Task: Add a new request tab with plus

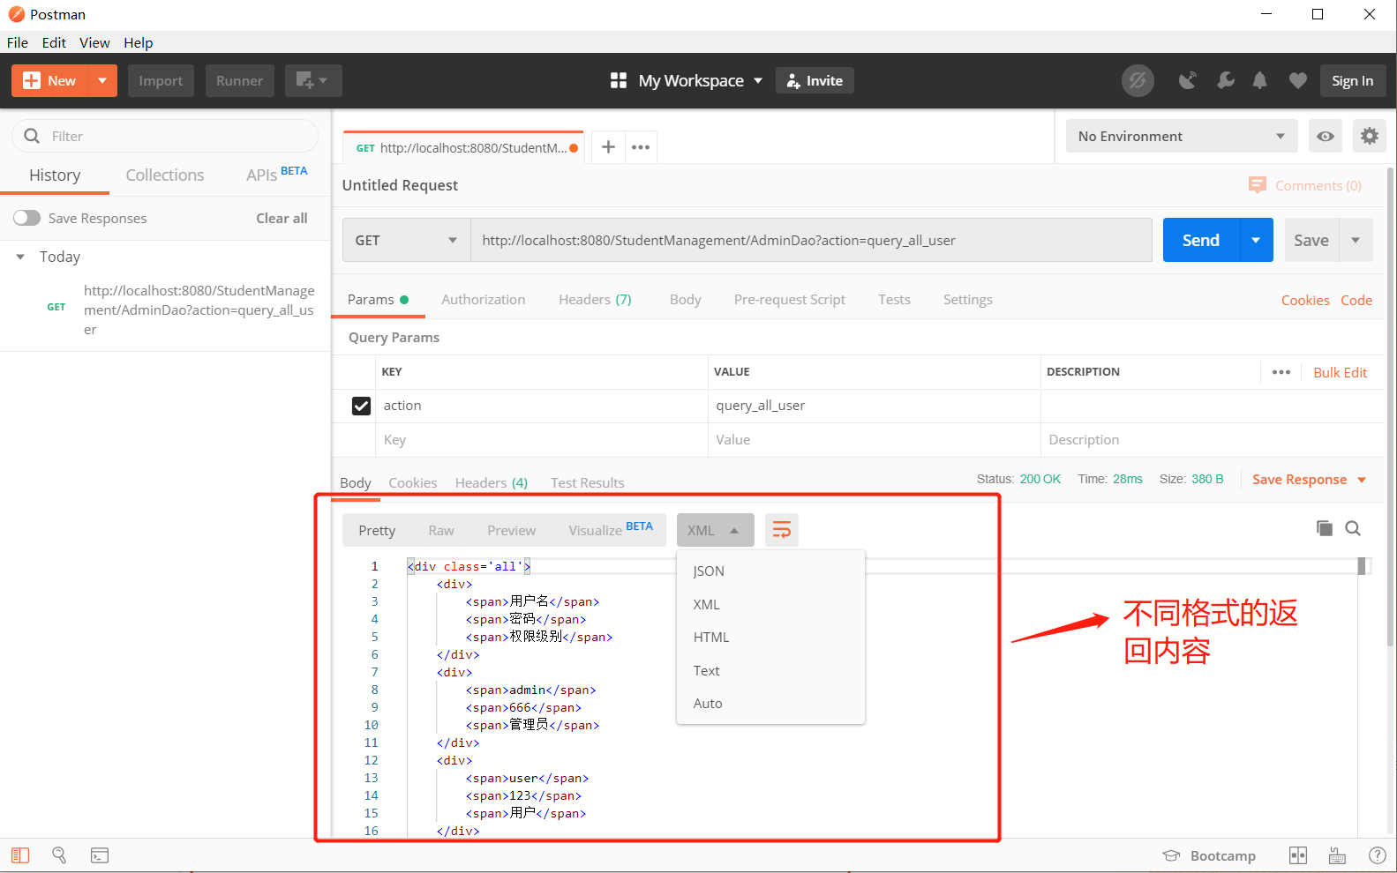Action: (x=608, y=147)
